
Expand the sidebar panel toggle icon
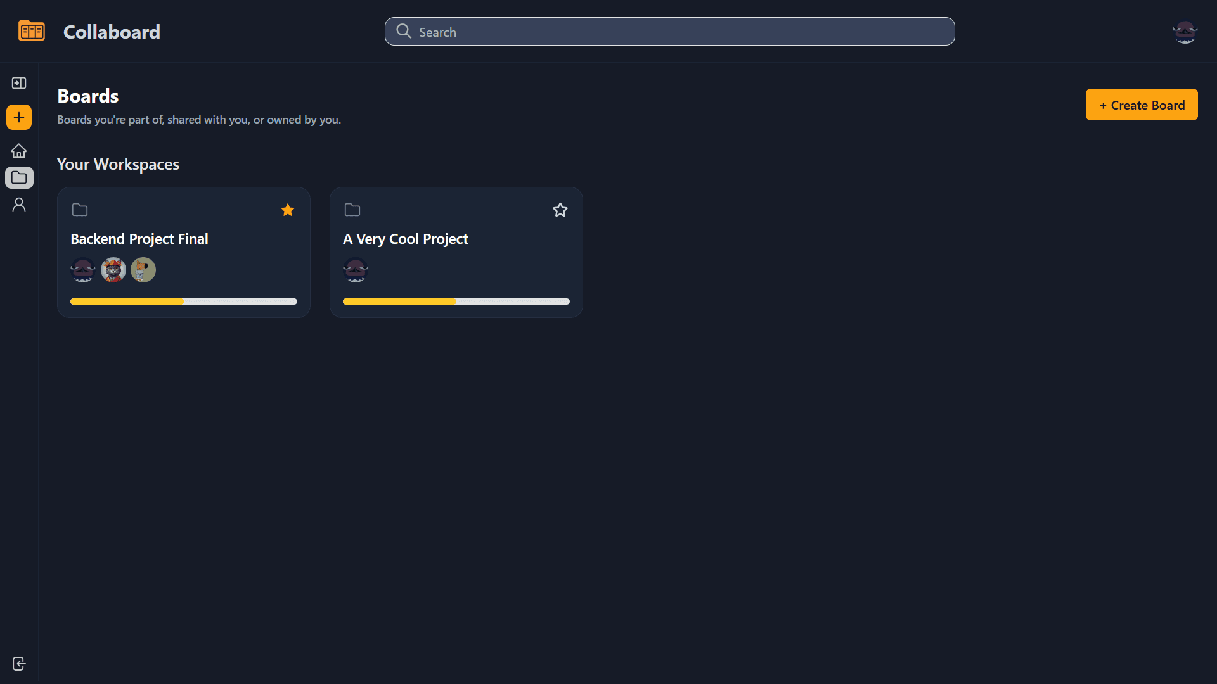(x=19, y=83)
